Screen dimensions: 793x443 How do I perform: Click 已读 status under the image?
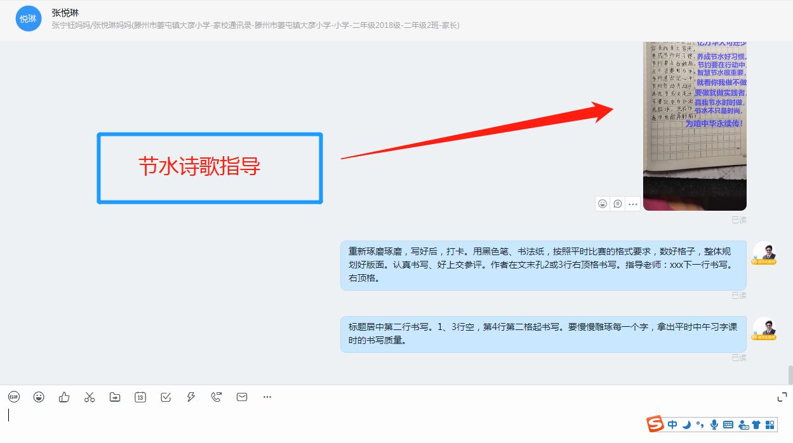pos(739,220)
